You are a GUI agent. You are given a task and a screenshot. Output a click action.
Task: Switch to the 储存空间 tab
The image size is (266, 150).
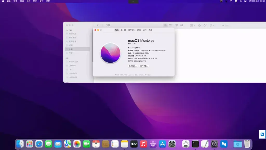click(x=132, y=30)
